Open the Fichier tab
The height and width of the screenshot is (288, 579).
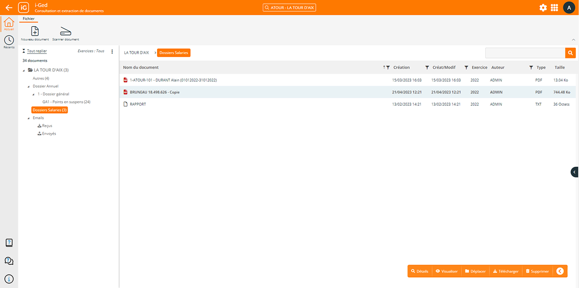click(x=28, y=19)
